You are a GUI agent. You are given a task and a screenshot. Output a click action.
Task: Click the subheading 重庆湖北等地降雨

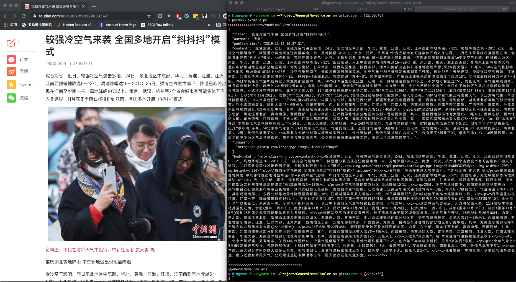pos(88,262)
